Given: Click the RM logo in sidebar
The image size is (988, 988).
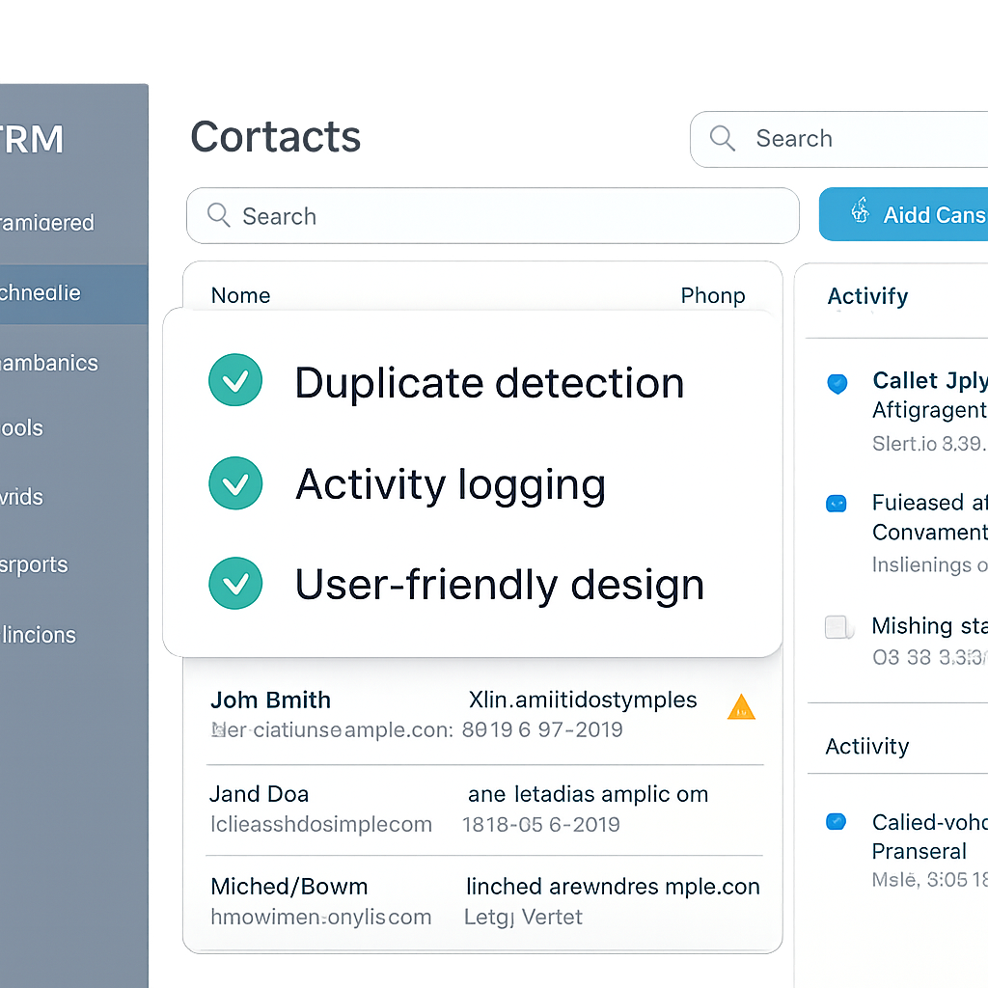Looking at the screenshot, I should coord(32,139).
